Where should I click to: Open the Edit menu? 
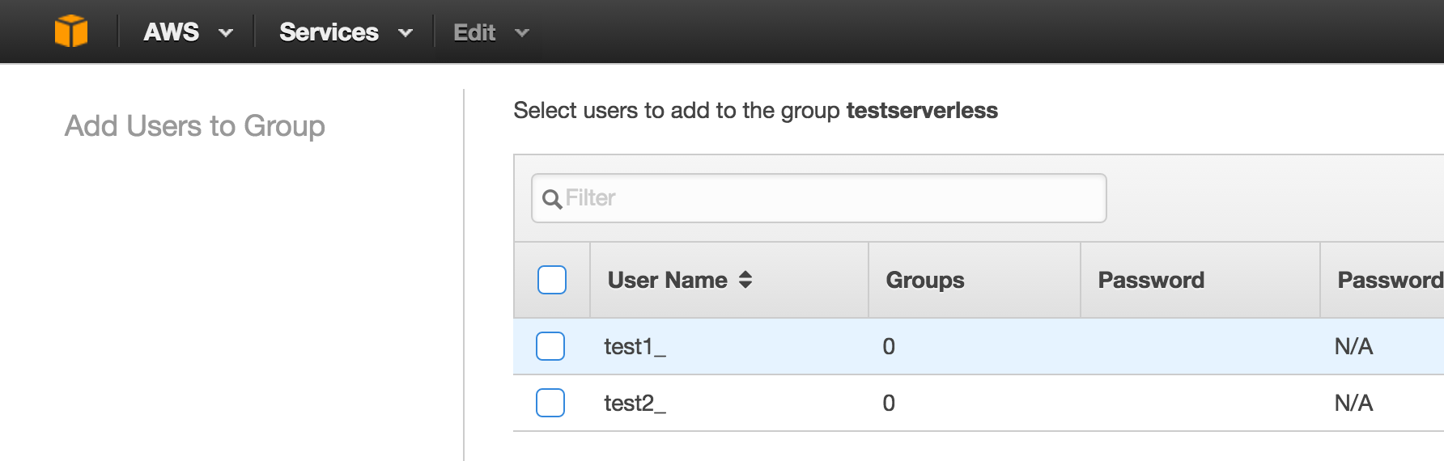[474, 32]
